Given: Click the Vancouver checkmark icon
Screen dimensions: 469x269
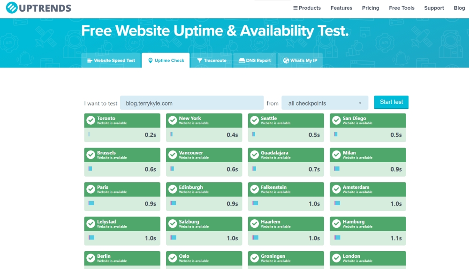Looking at the screenshot, I should tap(173, 155).
